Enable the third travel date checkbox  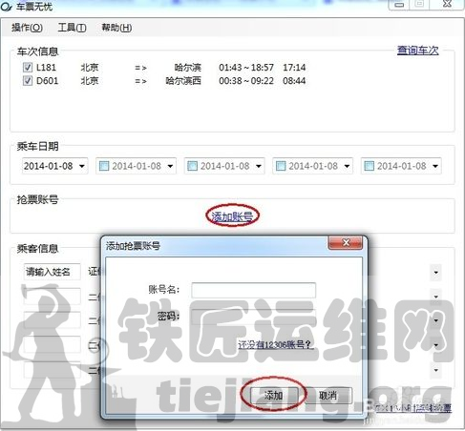[x=192, y=166]
